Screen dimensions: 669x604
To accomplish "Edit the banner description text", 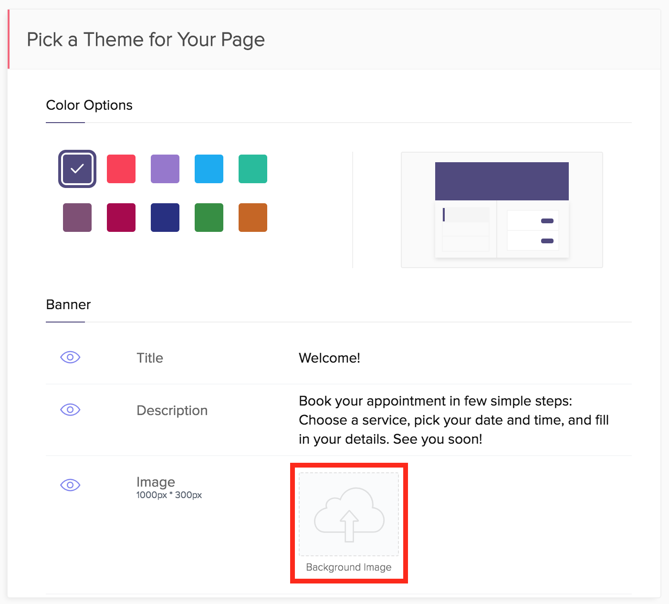I will coord(453,420).
